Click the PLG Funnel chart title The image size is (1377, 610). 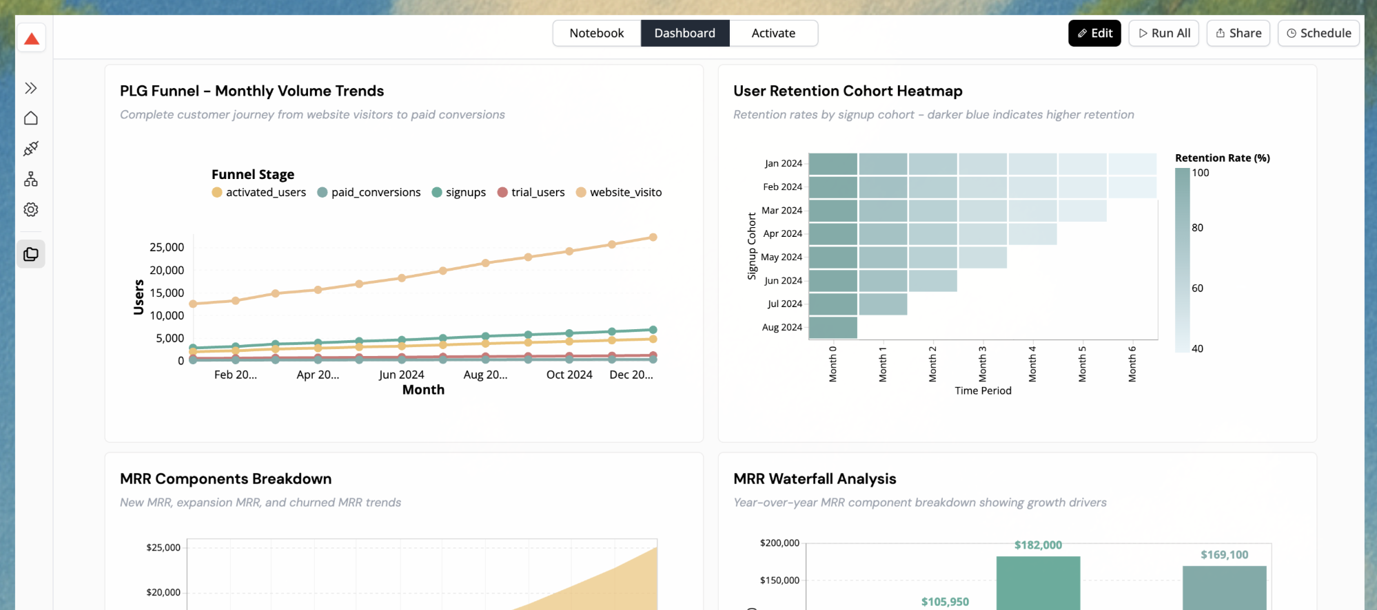[252, 91]
